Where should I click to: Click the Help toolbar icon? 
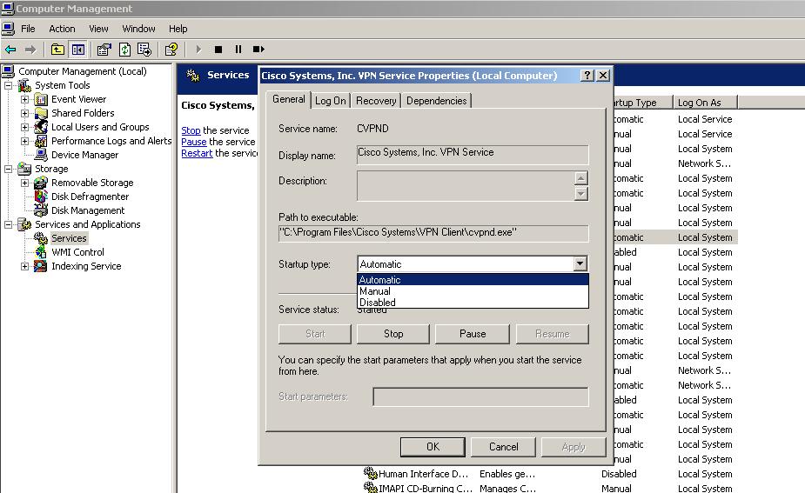pos(171,50)
